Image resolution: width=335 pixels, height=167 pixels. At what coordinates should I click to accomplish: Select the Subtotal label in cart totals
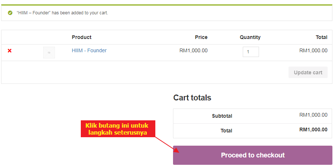pos(222,116)
